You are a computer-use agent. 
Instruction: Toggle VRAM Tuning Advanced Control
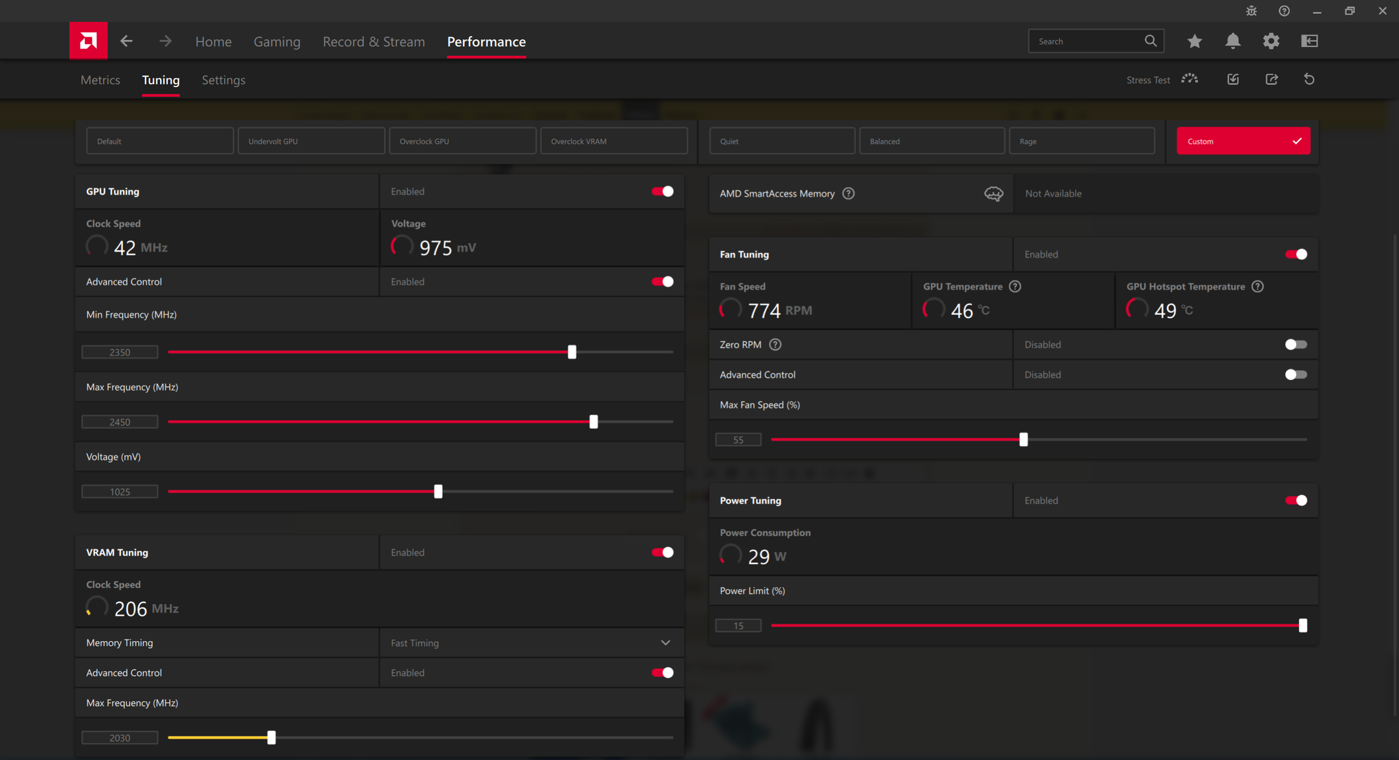coord(662,672)
